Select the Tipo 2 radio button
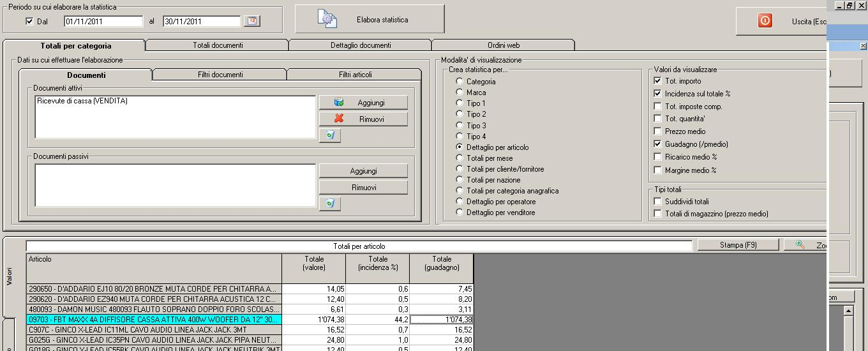 click(x=460, y=114)
